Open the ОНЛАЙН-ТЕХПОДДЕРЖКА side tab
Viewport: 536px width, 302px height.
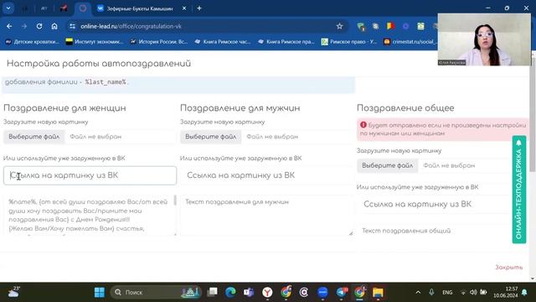coord(519,190)
